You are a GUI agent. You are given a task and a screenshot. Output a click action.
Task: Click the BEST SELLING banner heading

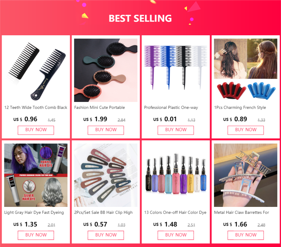[140, 18]
